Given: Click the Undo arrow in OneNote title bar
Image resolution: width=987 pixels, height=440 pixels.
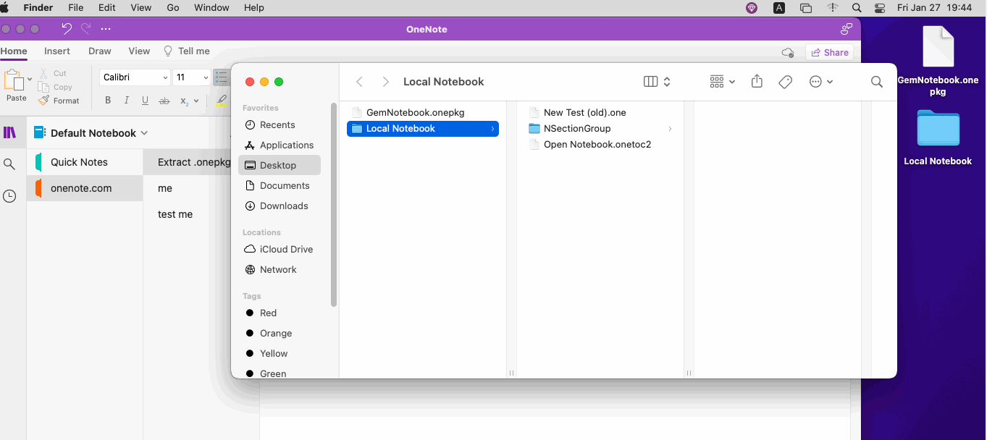Looking at the screenshot, I should (67, 29).
